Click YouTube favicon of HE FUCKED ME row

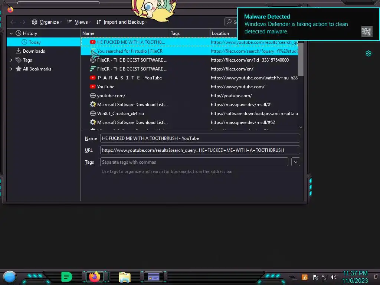point(92,42)
